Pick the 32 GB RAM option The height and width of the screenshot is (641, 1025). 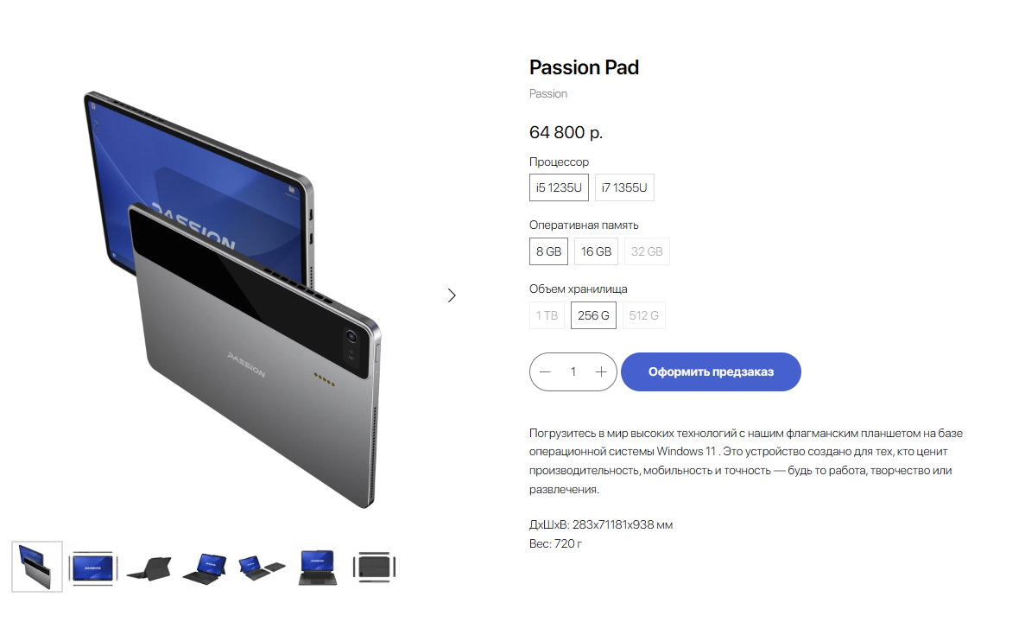(647, 252)
